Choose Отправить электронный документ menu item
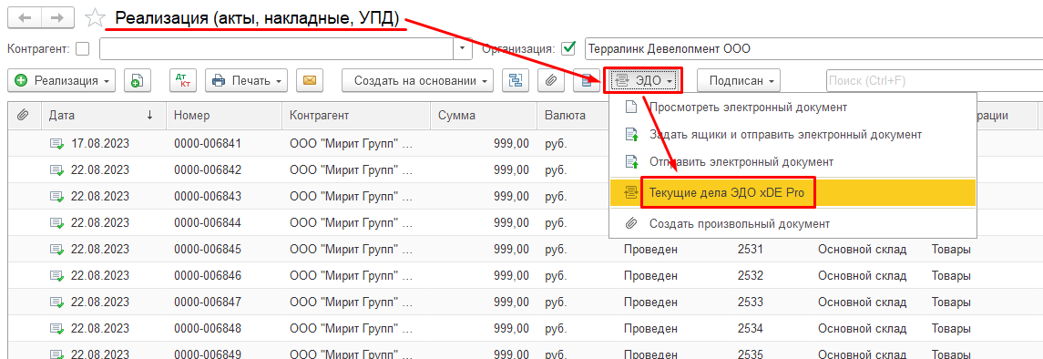 point(792,161)
